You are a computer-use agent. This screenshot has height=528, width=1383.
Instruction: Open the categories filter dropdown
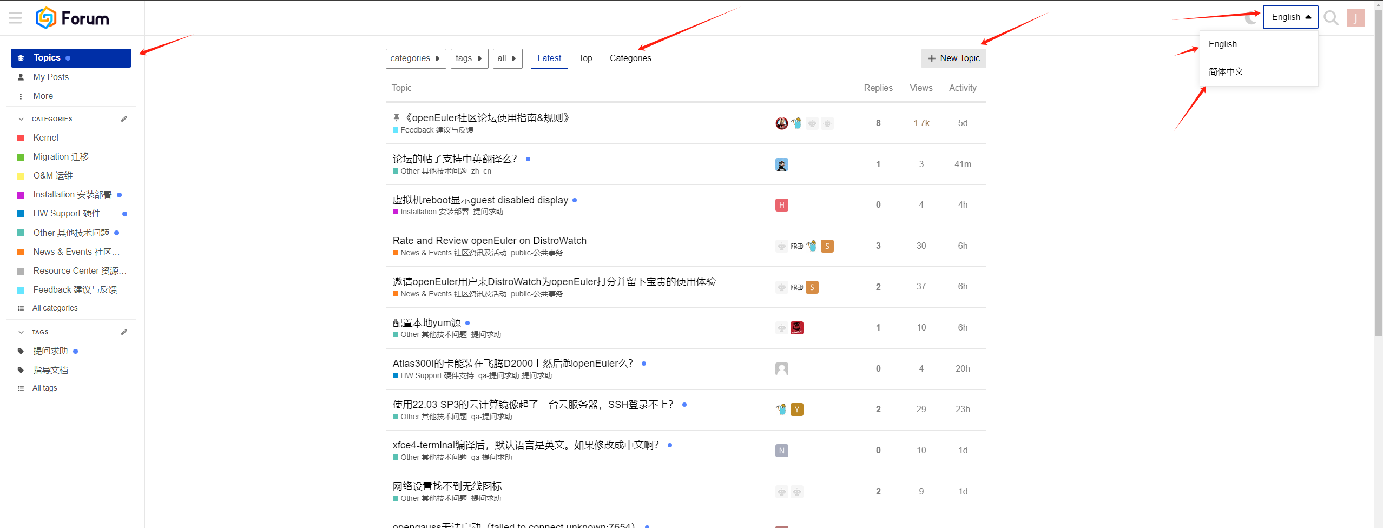click(x=416, y=58)
